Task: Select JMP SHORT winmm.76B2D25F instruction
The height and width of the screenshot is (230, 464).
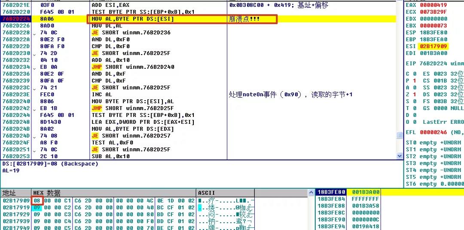Action: point(133,108)
